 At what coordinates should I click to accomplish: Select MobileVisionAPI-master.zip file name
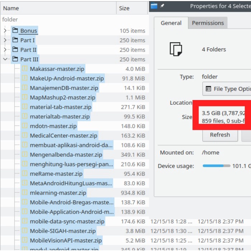click(66, 241)
